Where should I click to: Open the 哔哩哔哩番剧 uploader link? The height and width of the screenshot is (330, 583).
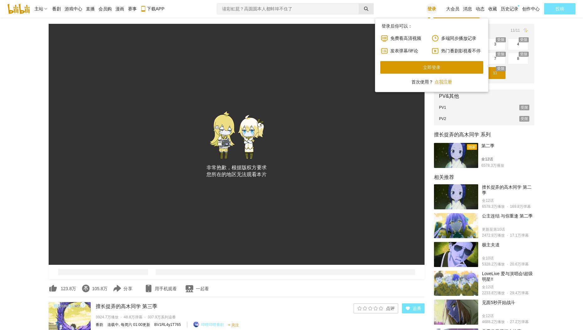(212, 325)
